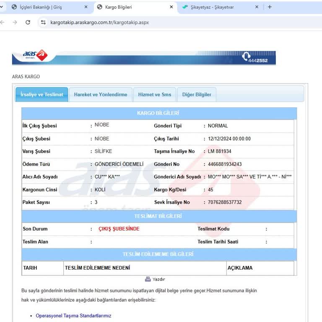322x322 pixels.
Task: Click the Gönderici Adı Soyadı masked value
Action: coord(250,177)
